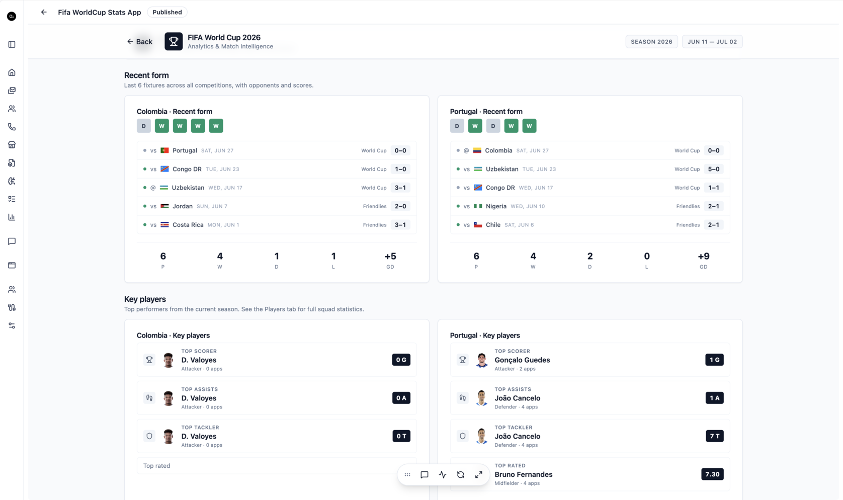Click the 7.30 rating badge for Bruno Fernandes
This screenshot has height=500, width=843.
(712, 474)
